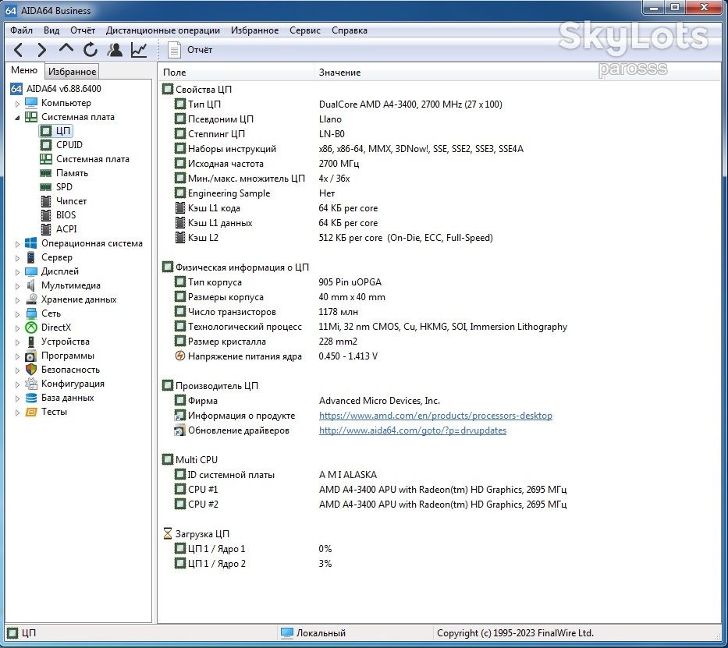The height and width of the screenshot is (648, 728).
Task: Click the Память RAM stick icon
Action: [x=46, y=173]
